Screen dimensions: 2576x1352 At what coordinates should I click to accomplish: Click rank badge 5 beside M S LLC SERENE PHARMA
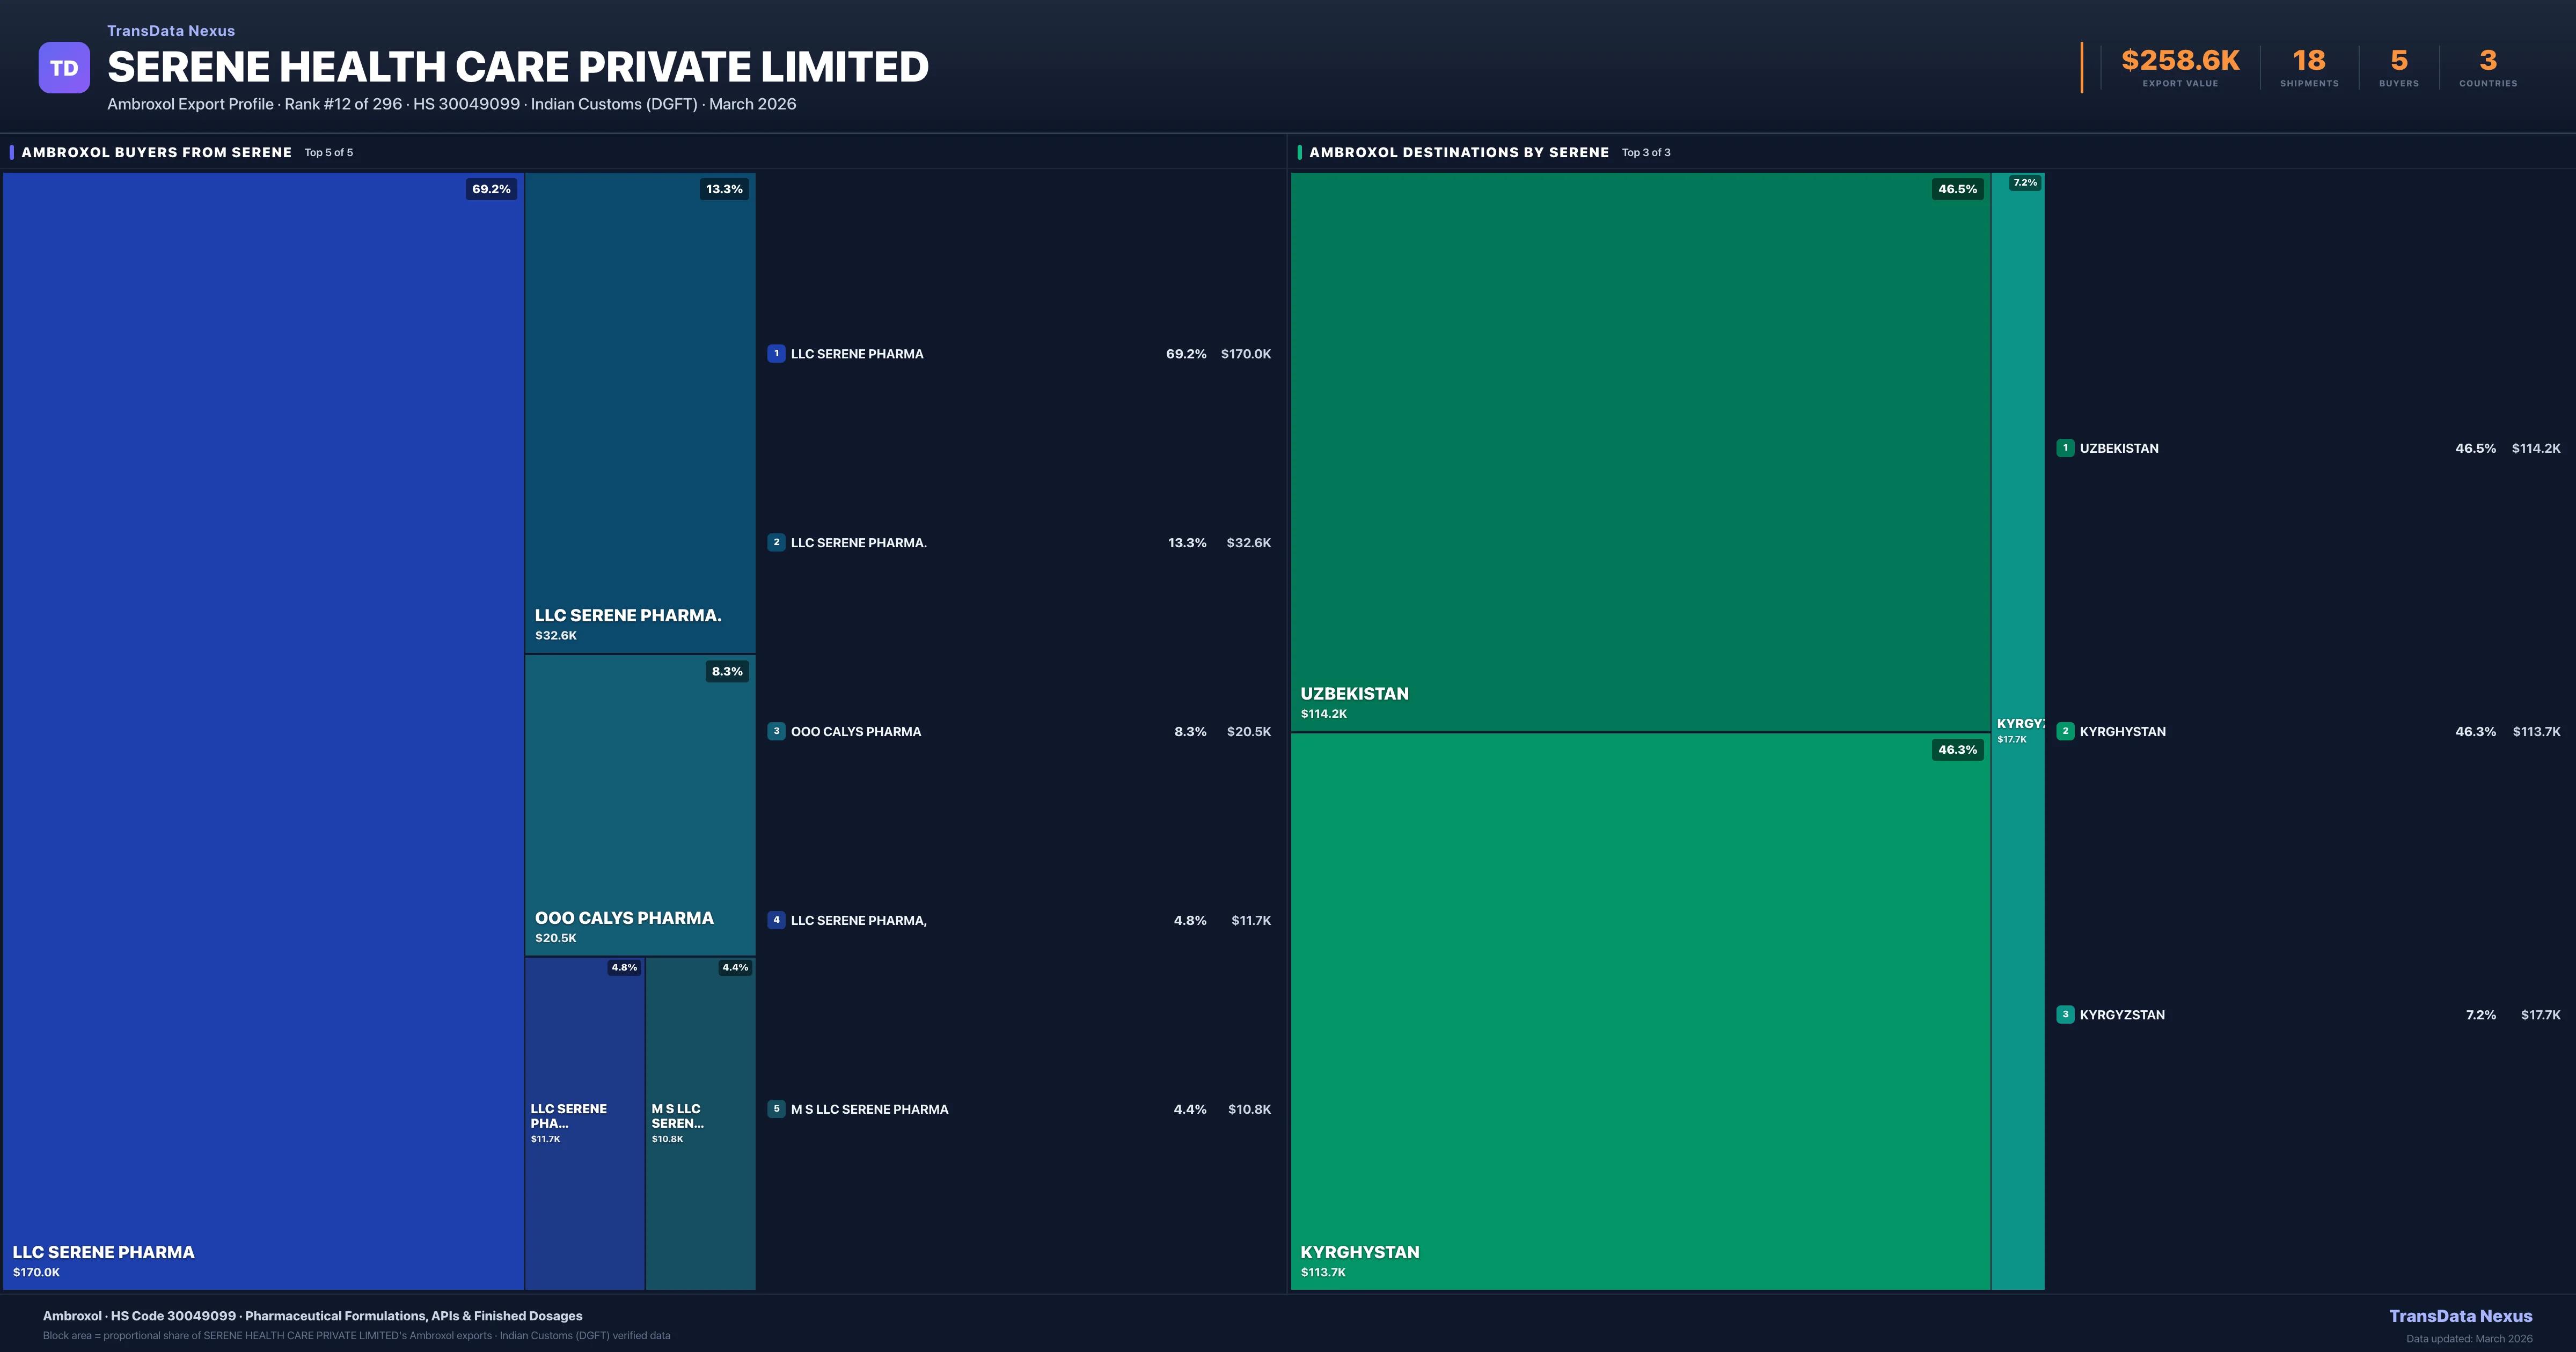776,1109
